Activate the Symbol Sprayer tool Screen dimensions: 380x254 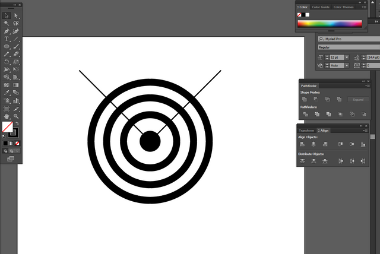coord(7,101)
